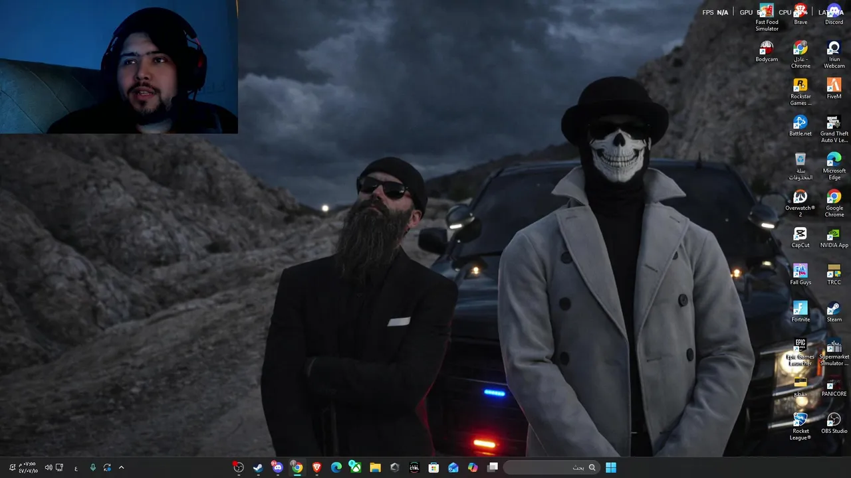Launch the Fortnite desktop shortcut
The width and height of the screenshot is (851, 478).
pos(800,312)
